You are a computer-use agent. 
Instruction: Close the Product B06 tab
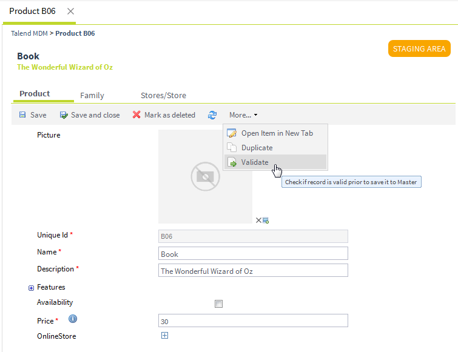coord(70,12)
